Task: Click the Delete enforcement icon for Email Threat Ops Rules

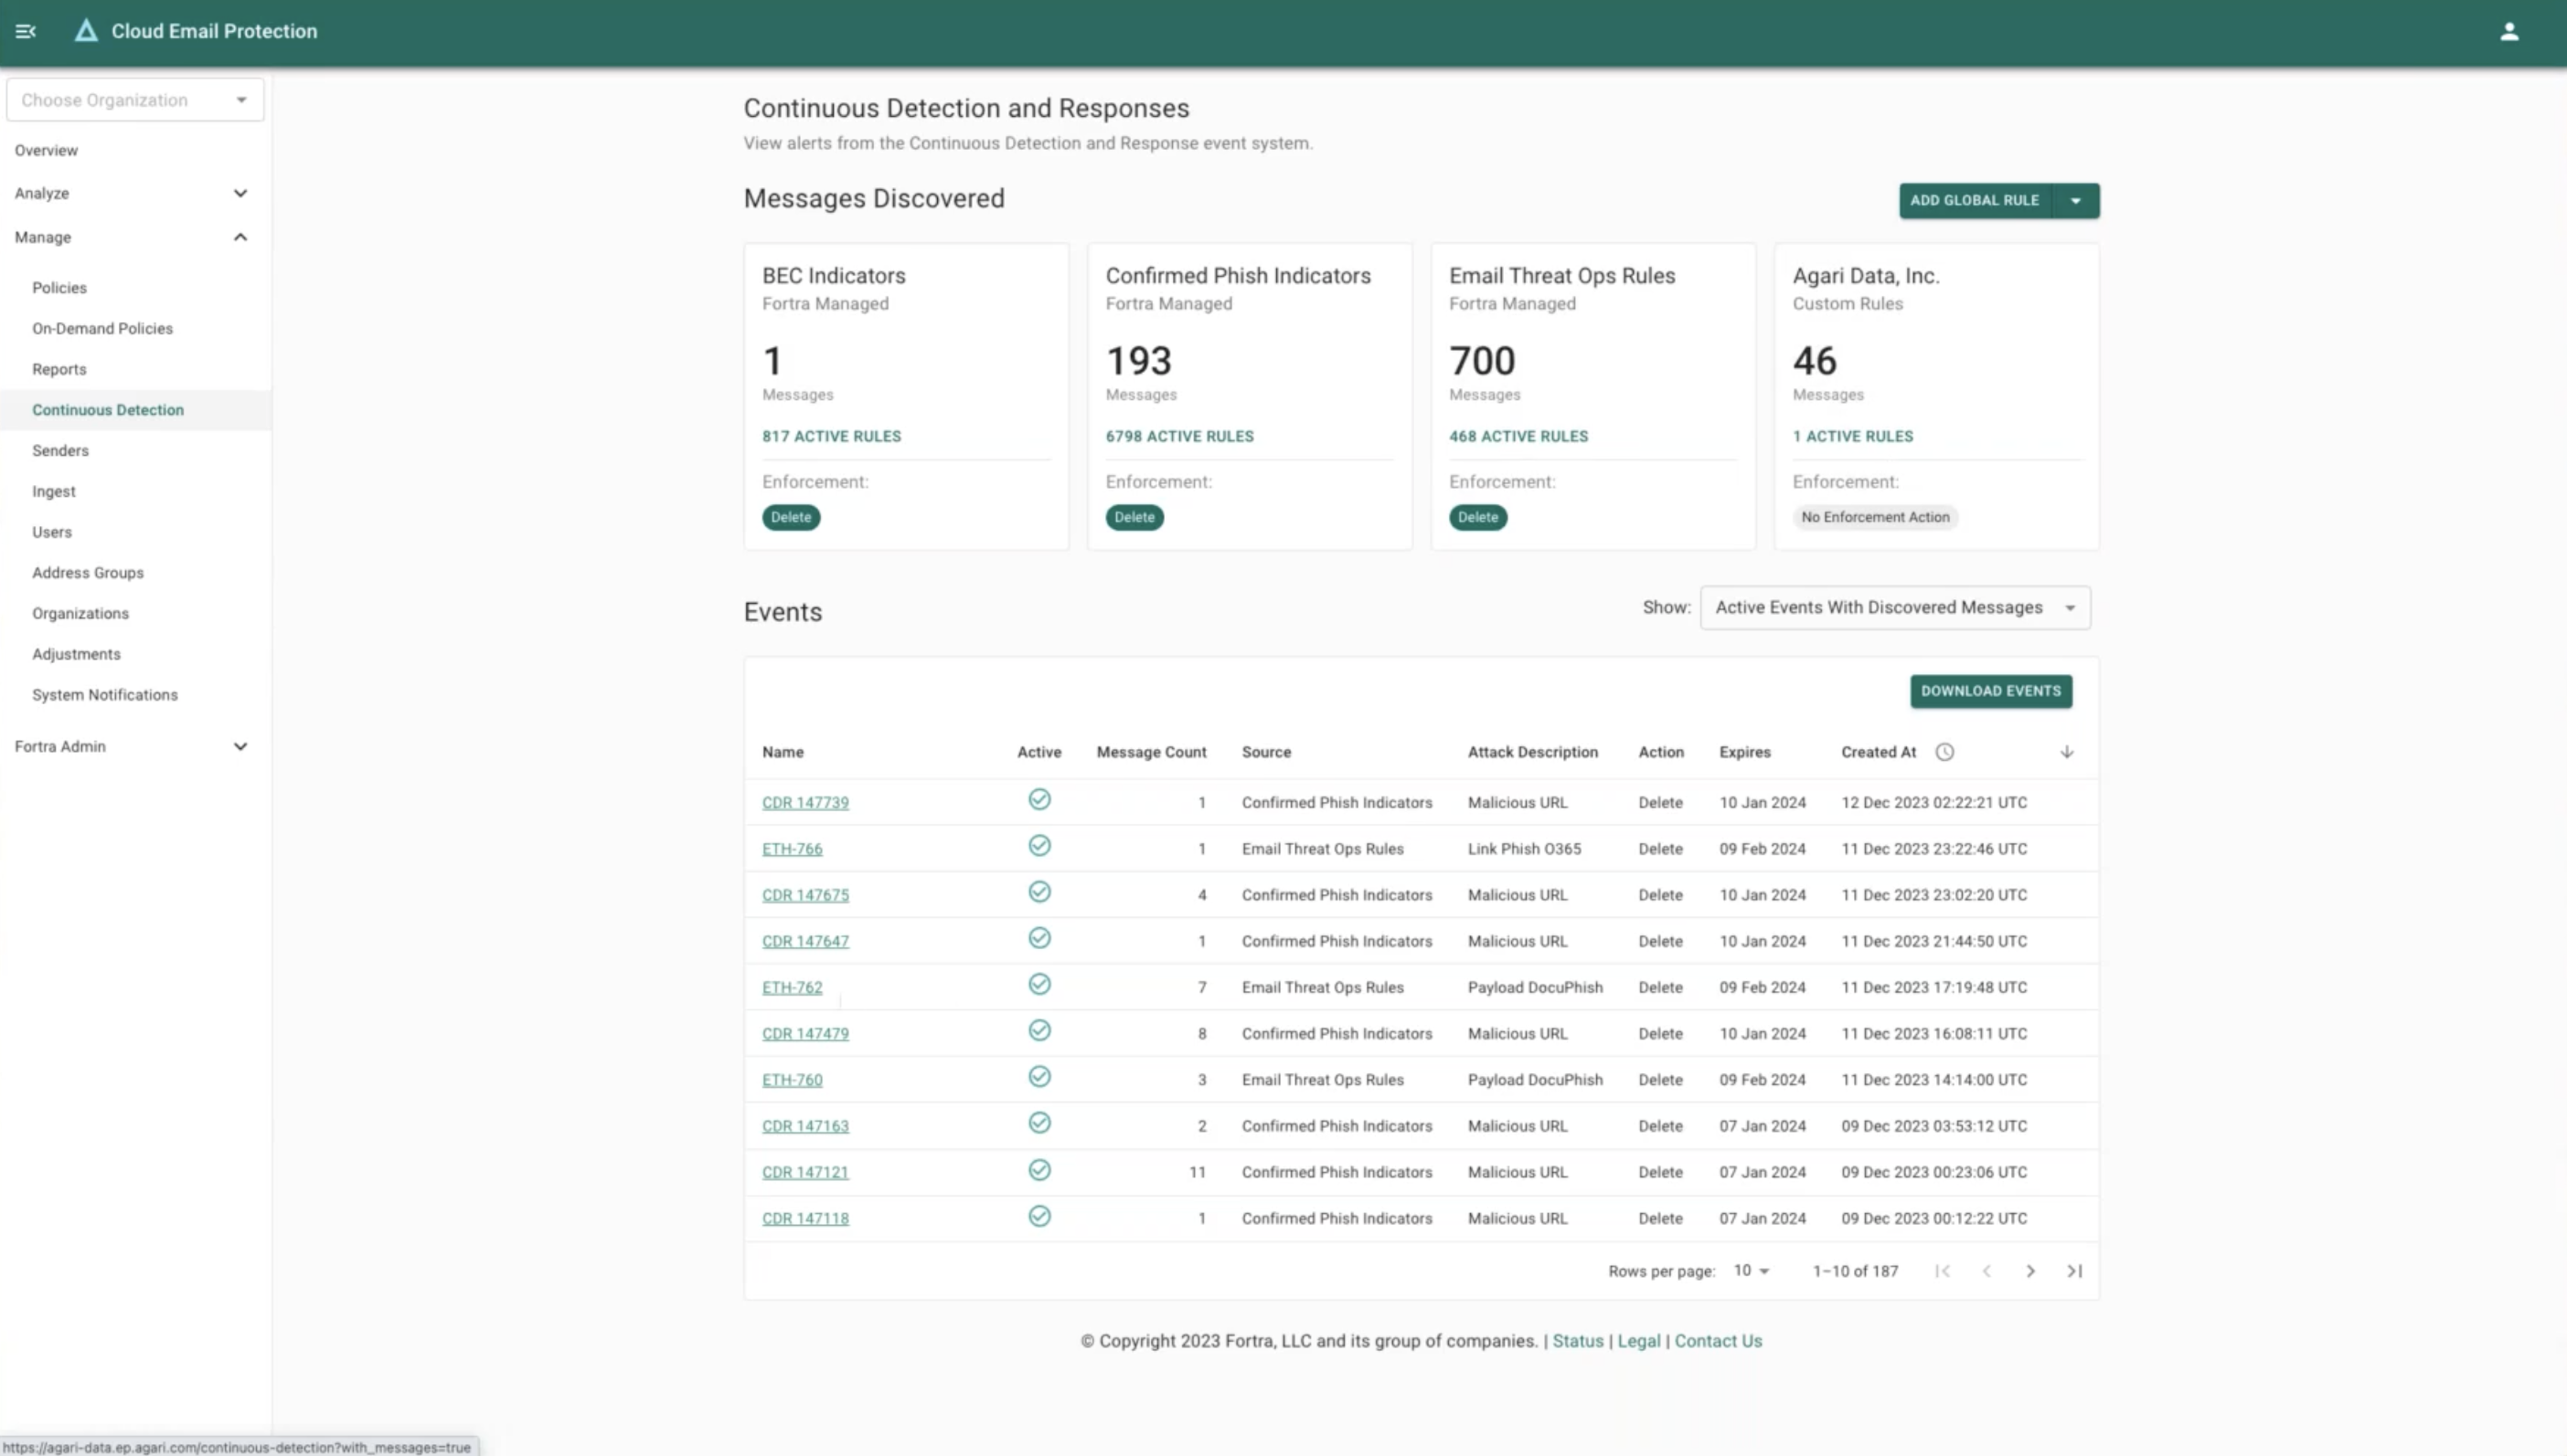Action: [1477, 516]
